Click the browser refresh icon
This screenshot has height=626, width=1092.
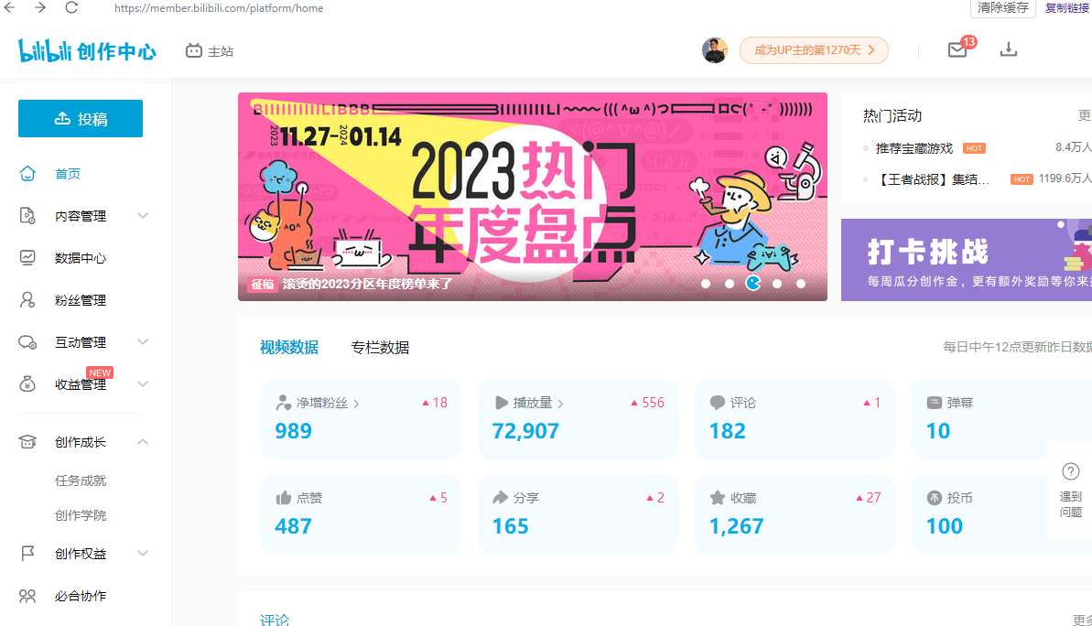[71, 8]
